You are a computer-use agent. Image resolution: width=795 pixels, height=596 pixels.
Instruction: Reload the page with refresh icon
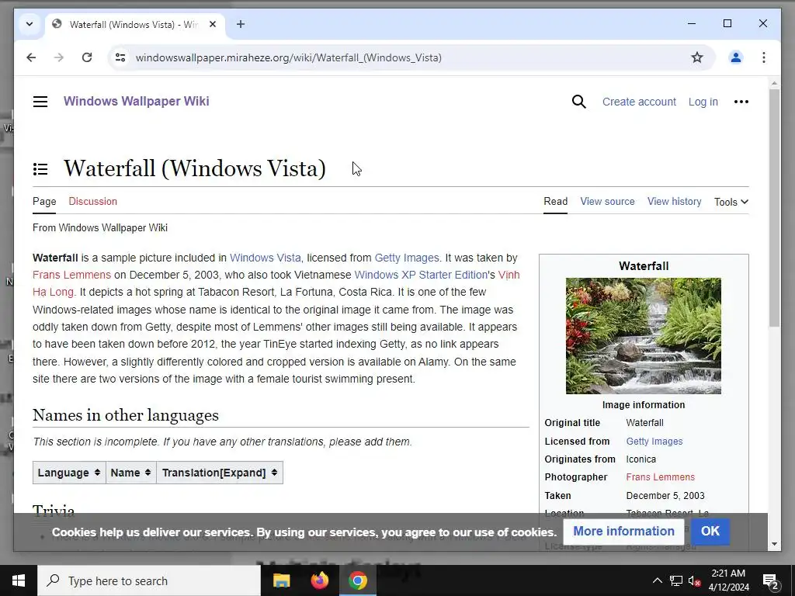coord(87,57)
